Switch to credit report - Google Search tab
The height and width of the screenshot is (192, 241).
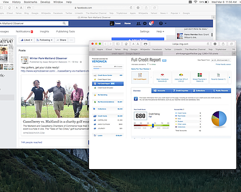pos(126,53)
